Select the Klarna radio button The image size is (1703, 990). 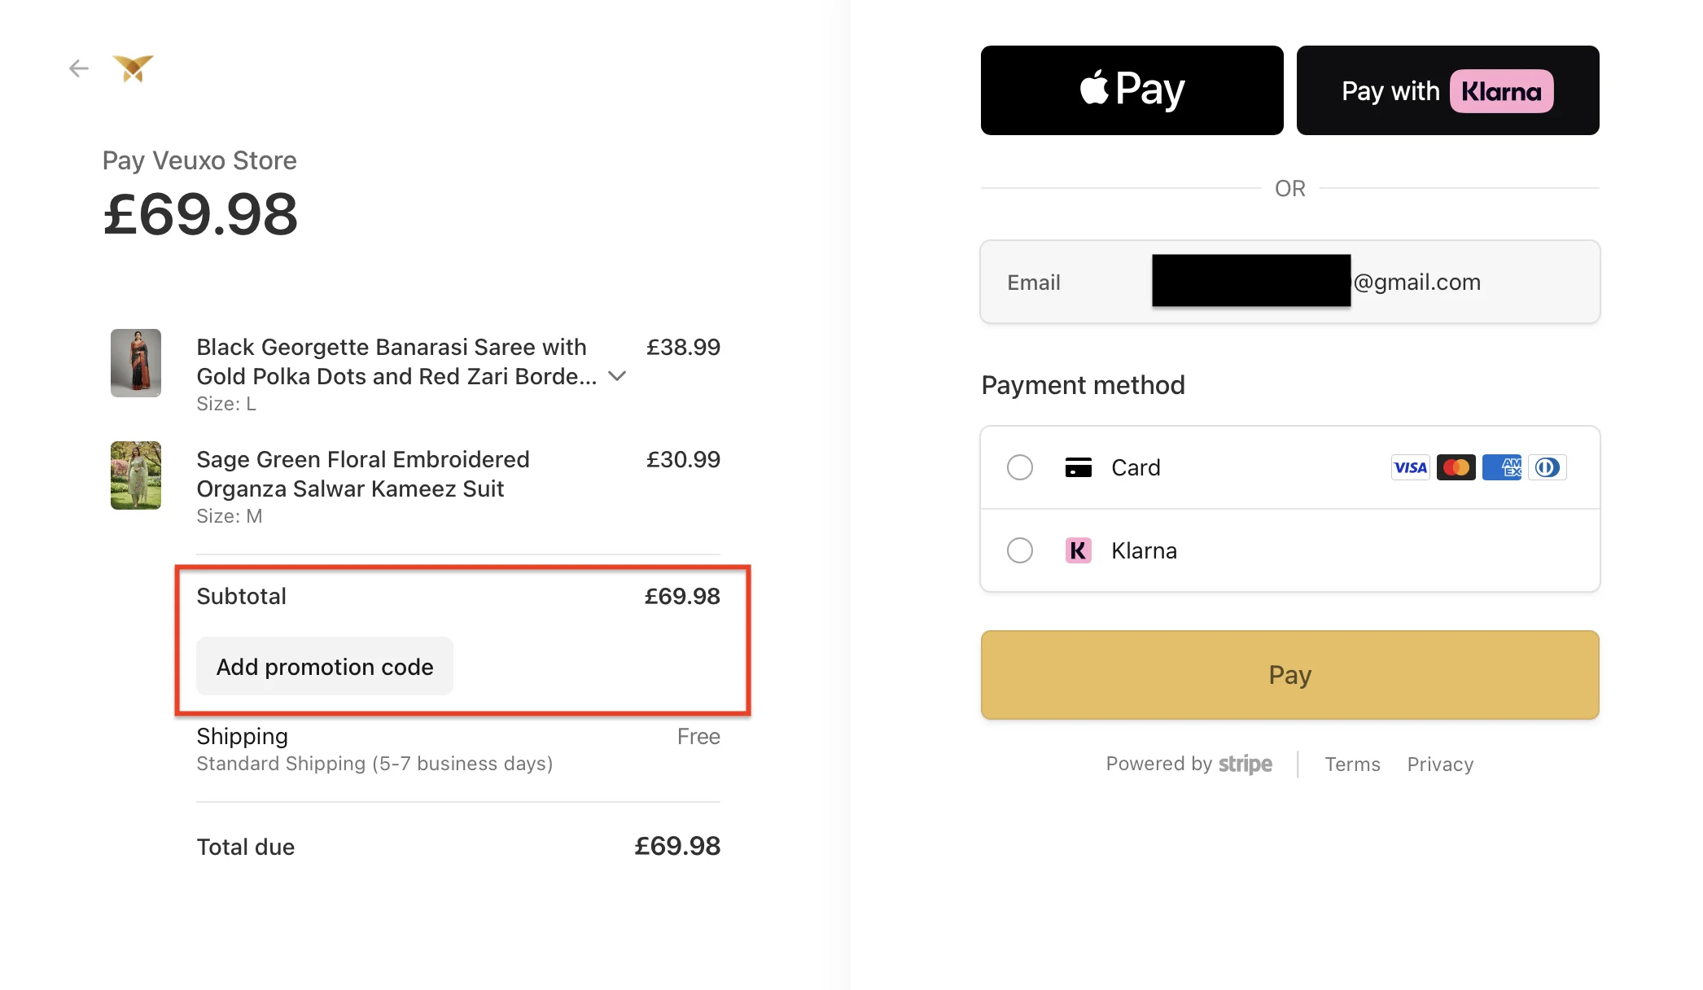coord(1019,550)
